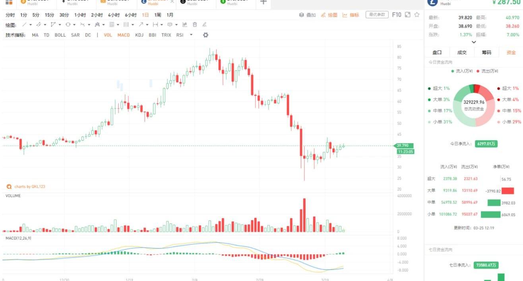Click the 最优参数 button
Image resolution: width=523 pixels, height=281 pixels.
(x=377, y=15)
